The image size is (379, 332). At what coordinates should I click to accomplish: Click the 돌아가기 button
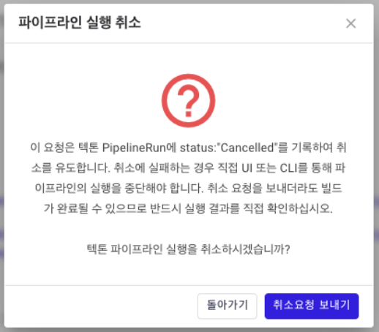tap(227, 306)
